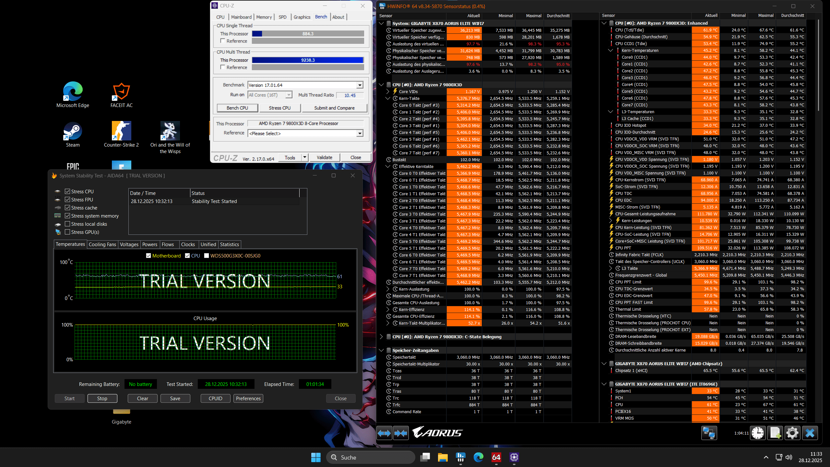Open the Statistics tab in AIDA64
Image resolution: width=830 pixels, height=467 pixels.
(x=229, y=244)
